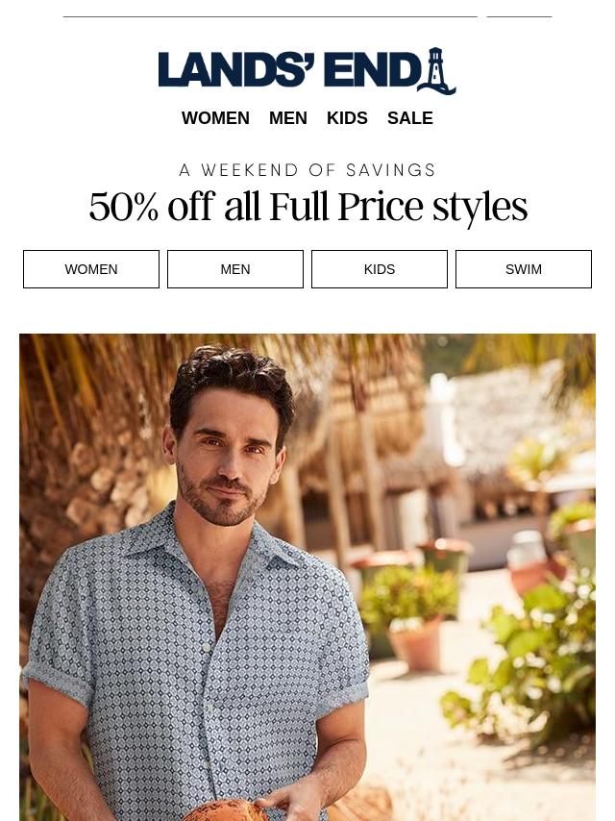Click the lighthouse icon in the logo
615x821 pixels.
pos(436,71)
